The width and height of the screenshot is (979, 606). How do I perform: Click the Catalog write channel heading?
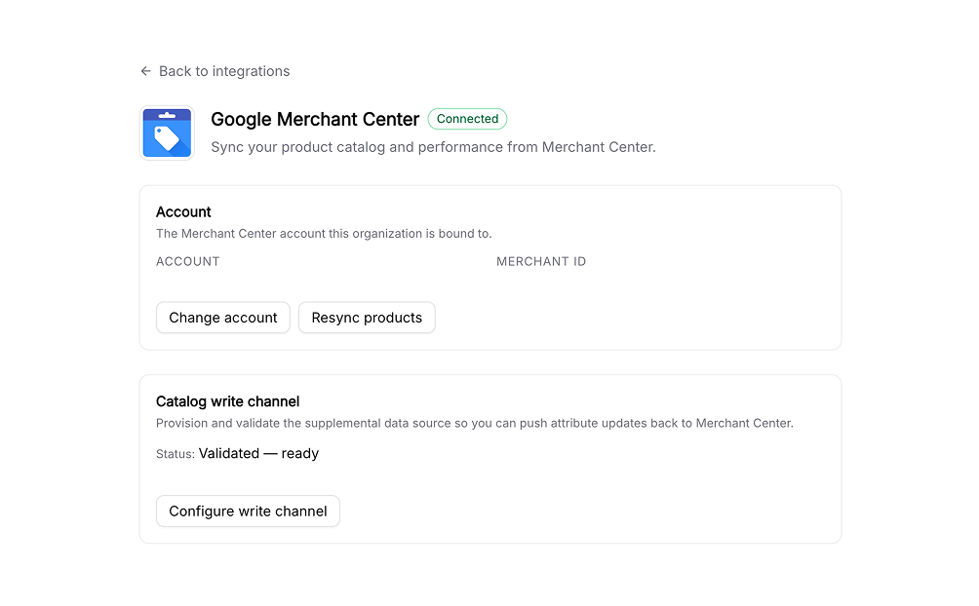pos(228,401)
